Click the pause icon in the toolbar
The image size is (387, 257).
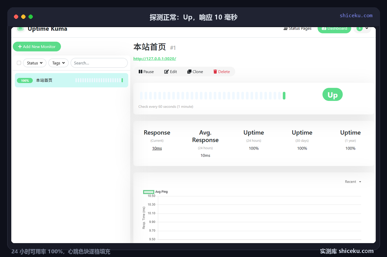tap(140, 72)
